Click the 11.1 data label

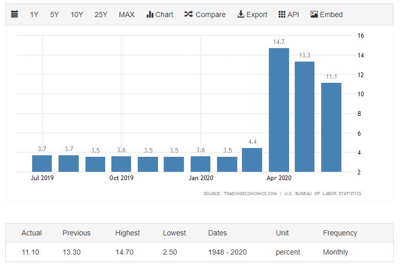331,77
